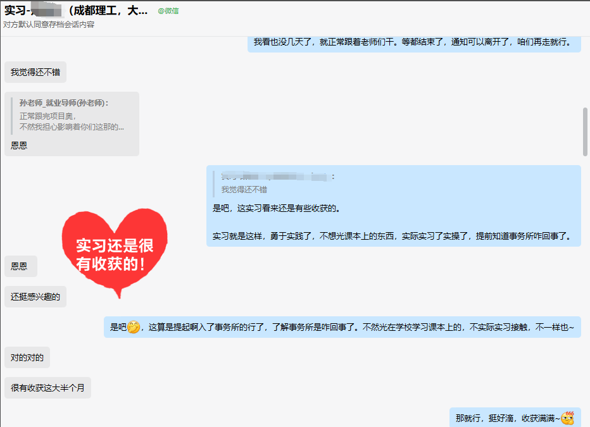Click the 恩恩 reply below the quoted 孙老师 message

(19, 145)
